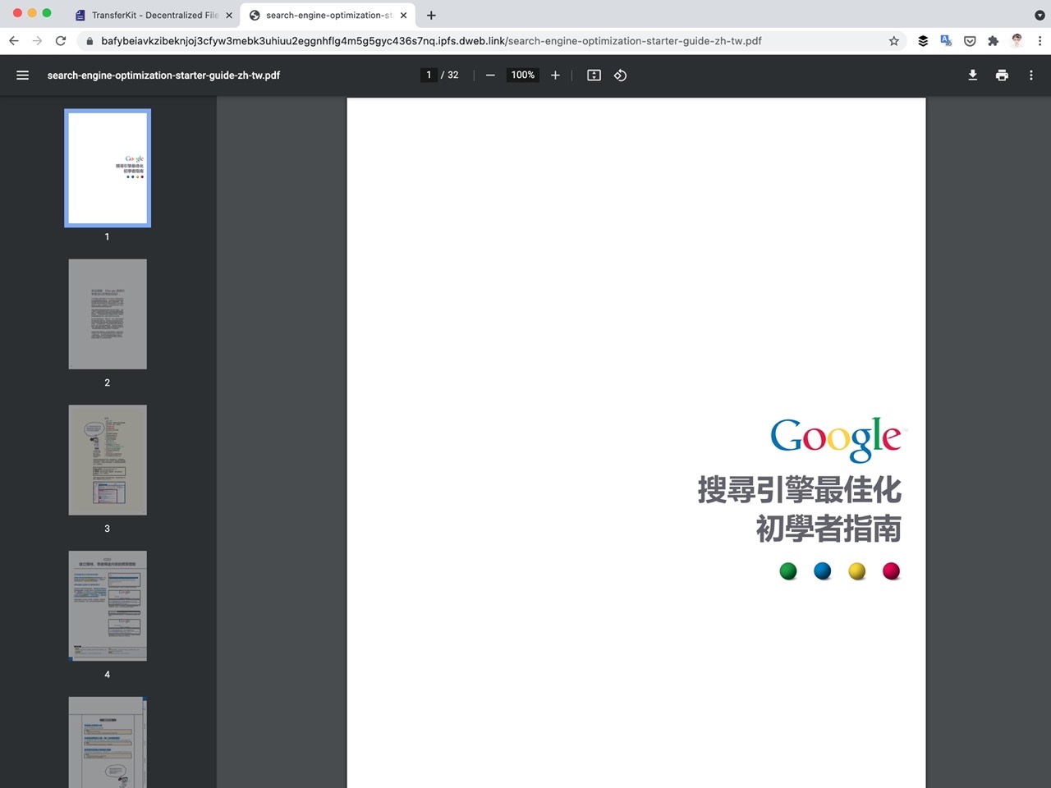This screenshot has height=788, width=1051.
Task: Open the layered stack extension icon
Action: (923, 40)
